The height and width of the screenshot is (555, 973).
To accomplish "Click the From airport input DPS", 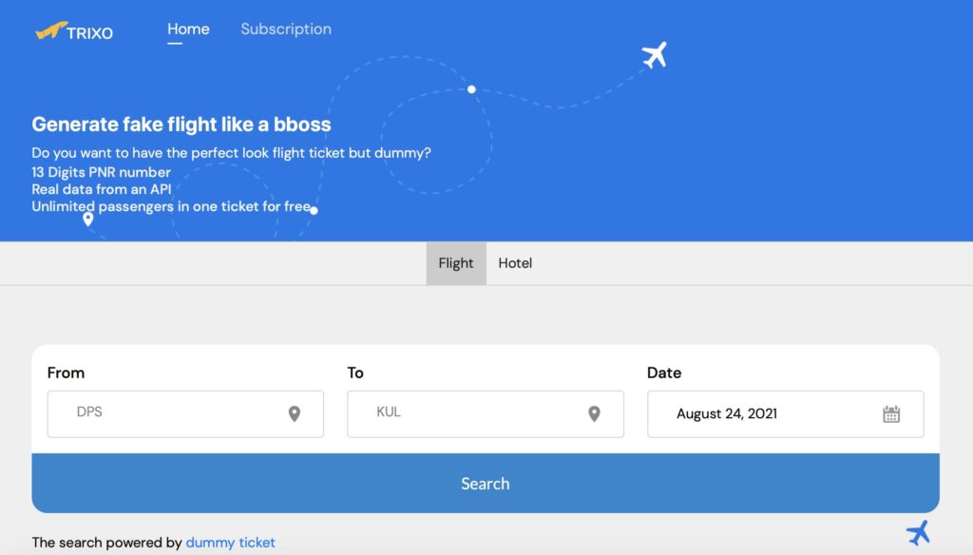I will pyautogui.click(x=171, y=413).
